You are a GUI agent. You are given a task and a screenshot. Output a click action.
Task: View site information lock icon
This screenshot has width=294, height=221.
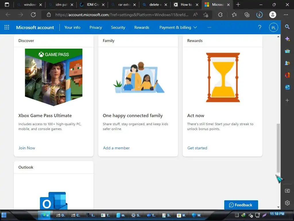(x=49, y=15)
